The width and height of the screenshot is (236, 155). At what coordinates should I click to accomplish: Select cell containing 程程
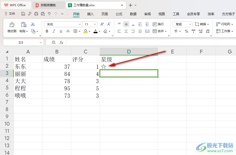[x=28, y=88]
